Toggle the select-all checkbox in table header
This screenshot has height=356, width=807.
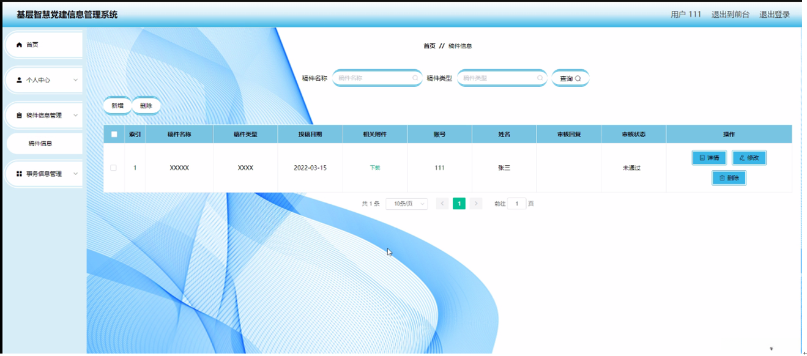pyautogui.click(x=114, y=135)
